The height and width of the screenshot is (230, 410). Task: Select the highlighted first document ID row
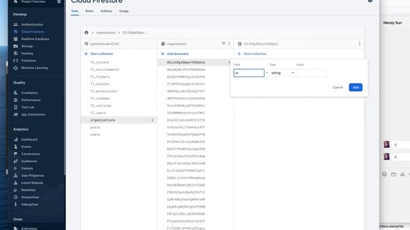[x=195, y=63]
